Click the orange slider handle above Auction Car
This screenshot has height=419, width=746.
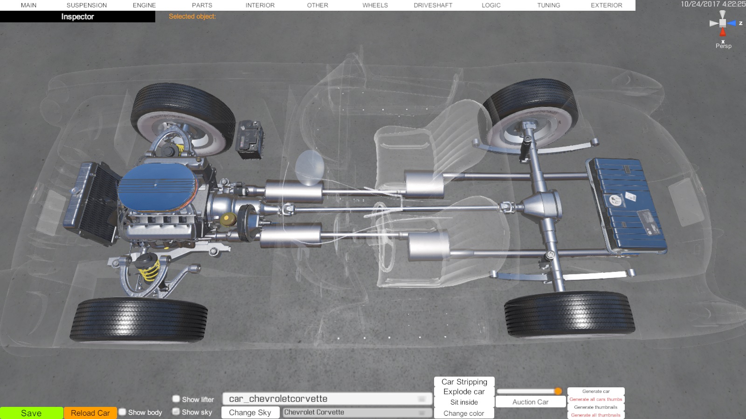pyautogui.click(x=558, y=391)
